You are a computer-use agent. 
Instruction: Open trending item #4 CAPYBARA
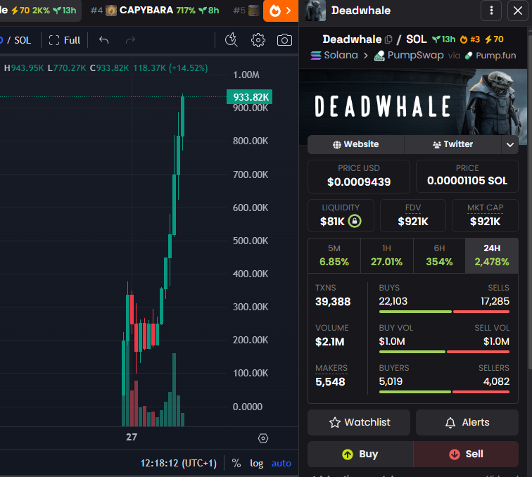click(155, 11)
